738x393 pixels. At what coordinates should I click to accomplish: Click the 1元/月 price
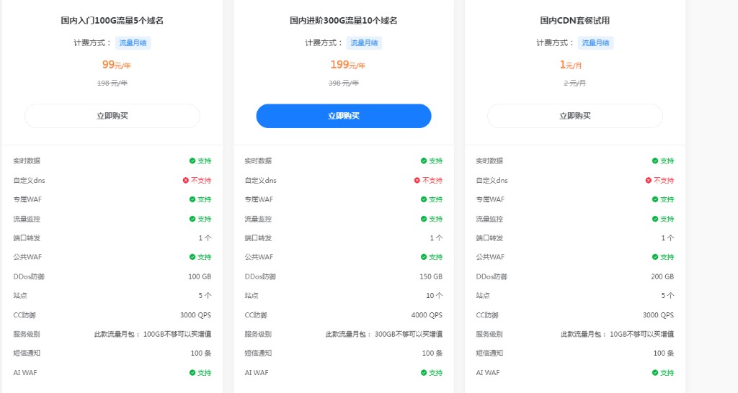tap(571, 64)
